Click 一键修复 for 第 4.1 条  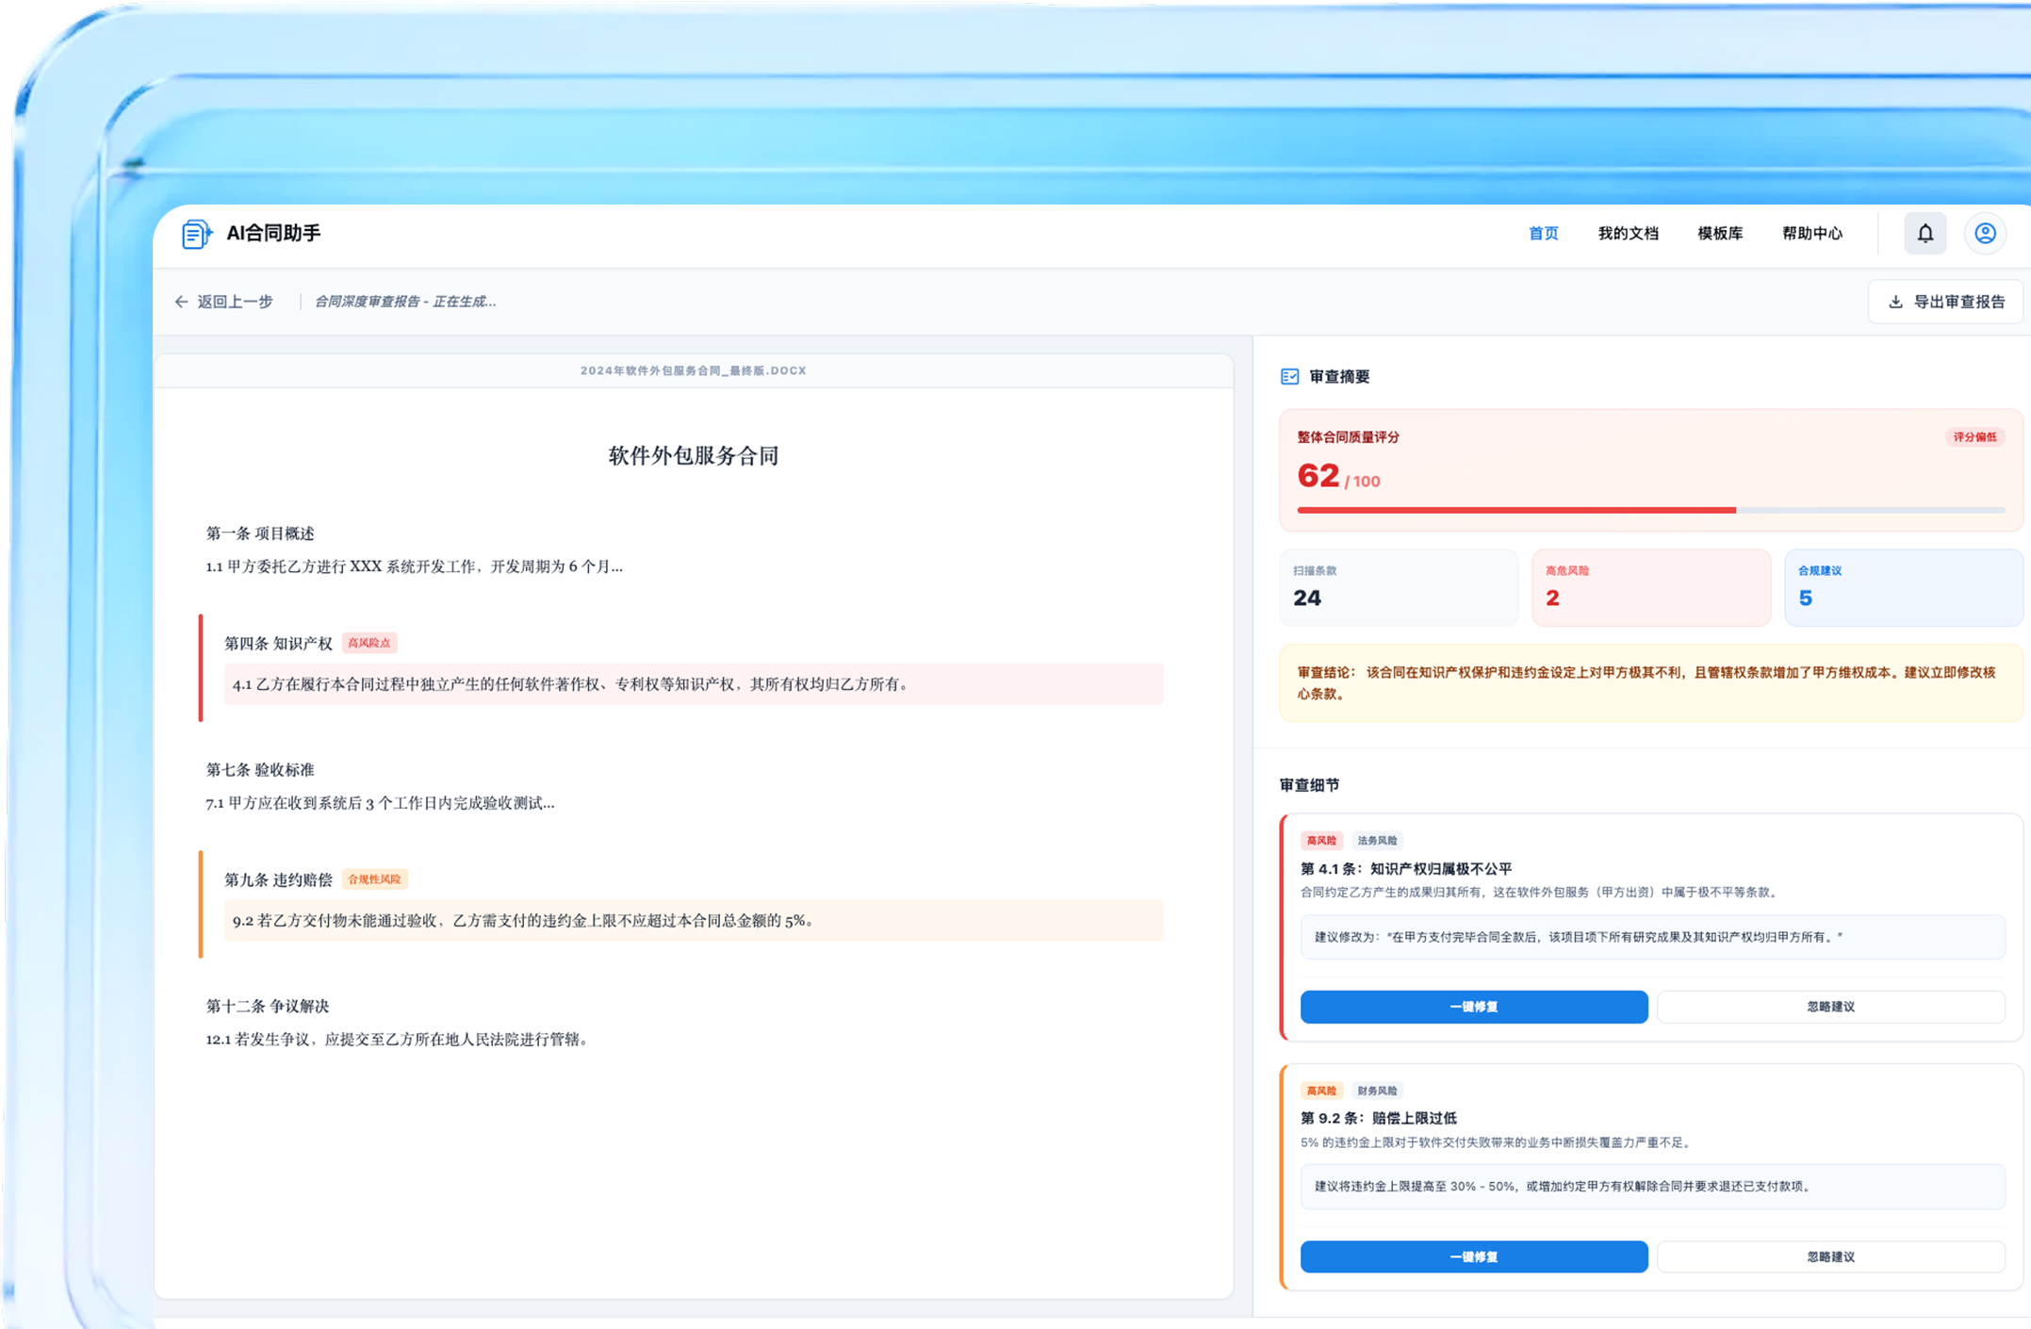[1474, 1007]
